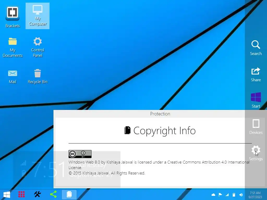Image resolution: width=267 pixels, height=200 pixels.
Task: Open the Recycle Bin icon
Action: [x=38, y=77]
